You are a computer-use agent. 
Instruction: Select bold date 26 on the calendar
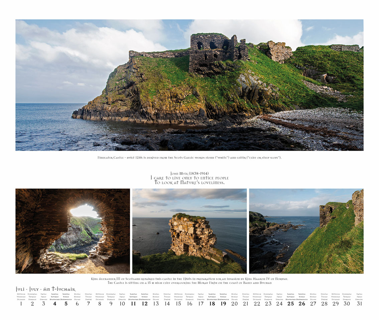click(x=302, y=304)
